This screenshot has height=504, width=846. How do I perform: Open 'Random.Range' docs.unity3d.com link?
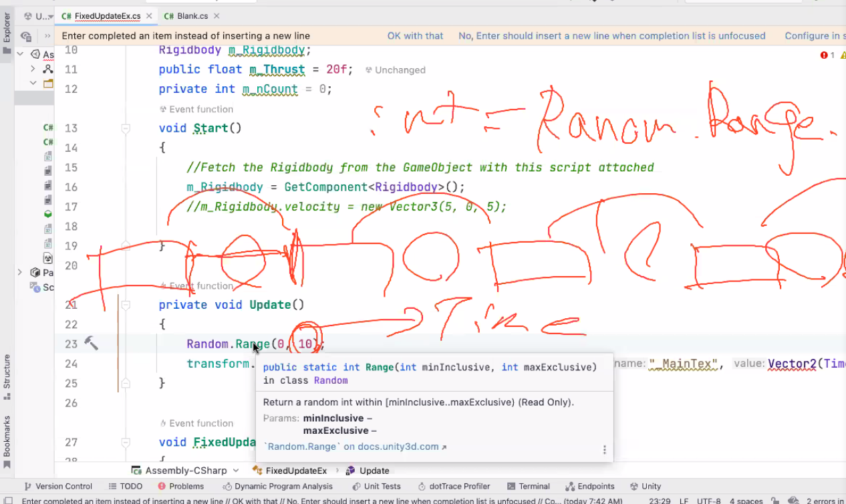(356, 447)
